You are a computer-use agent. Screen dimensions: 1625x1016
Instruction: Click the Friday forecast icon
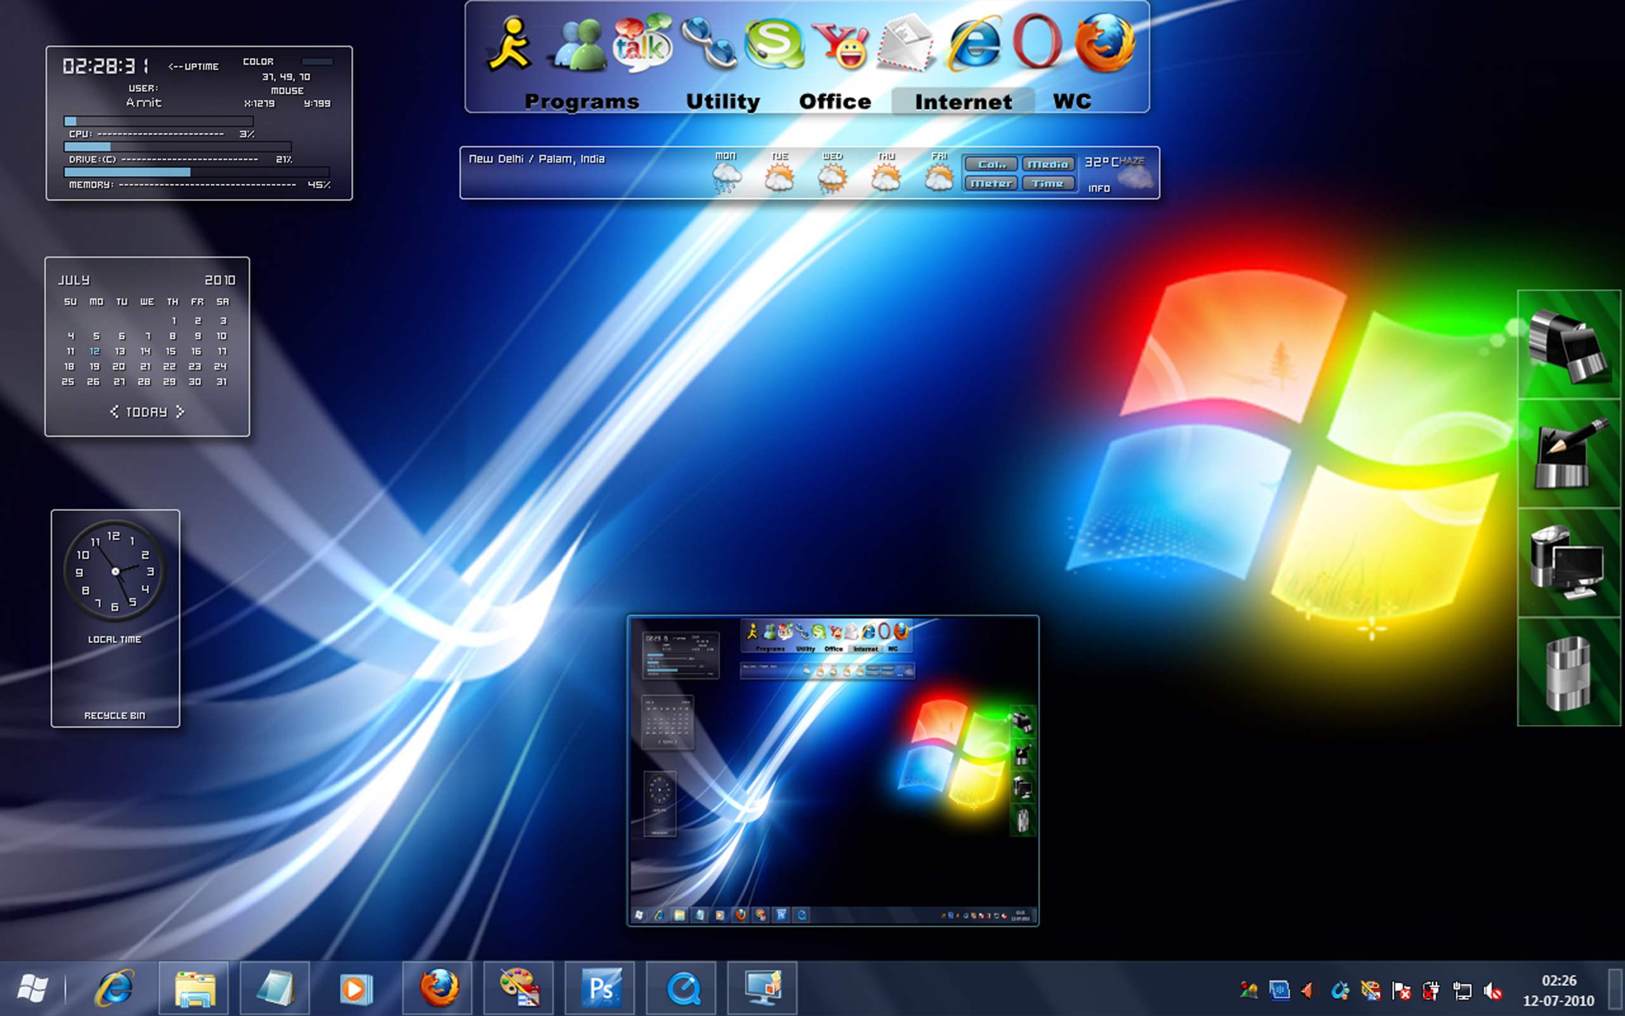tap(939, 178)
